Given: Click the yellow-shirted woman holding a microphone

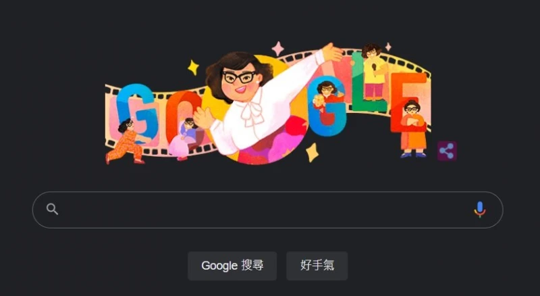Looking at the screenshot, I should [373, 72].
